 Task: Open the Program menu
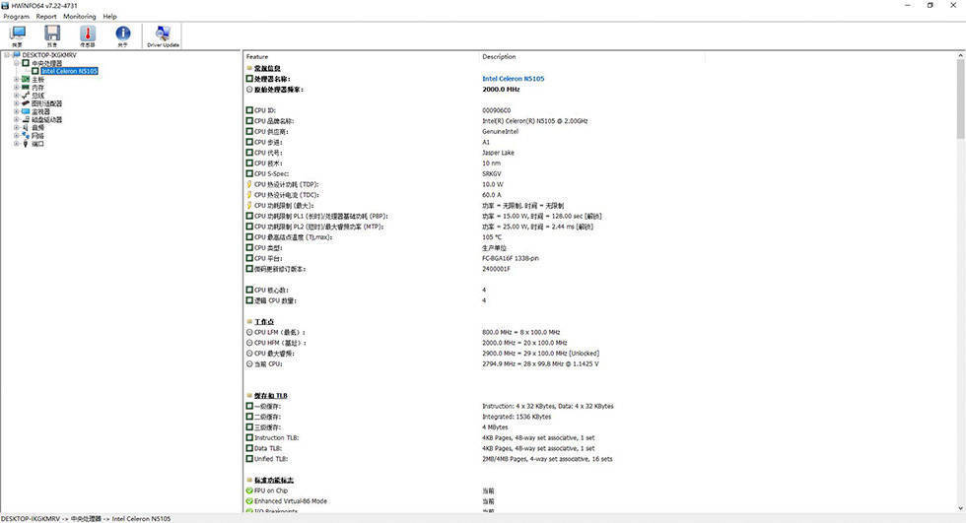16,17
